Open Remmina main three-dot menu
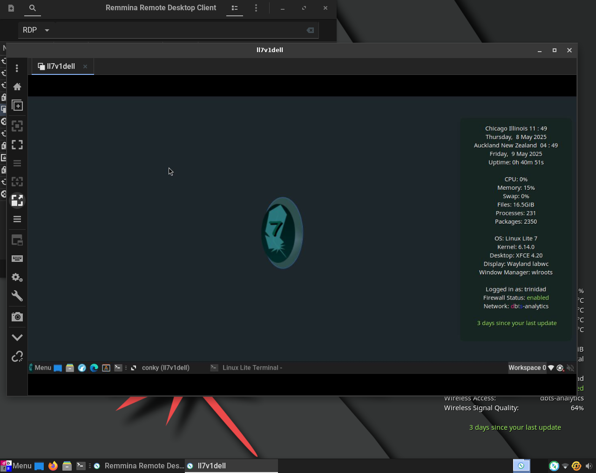Screen dimensions: 596x473 click(x=256, y=8)
